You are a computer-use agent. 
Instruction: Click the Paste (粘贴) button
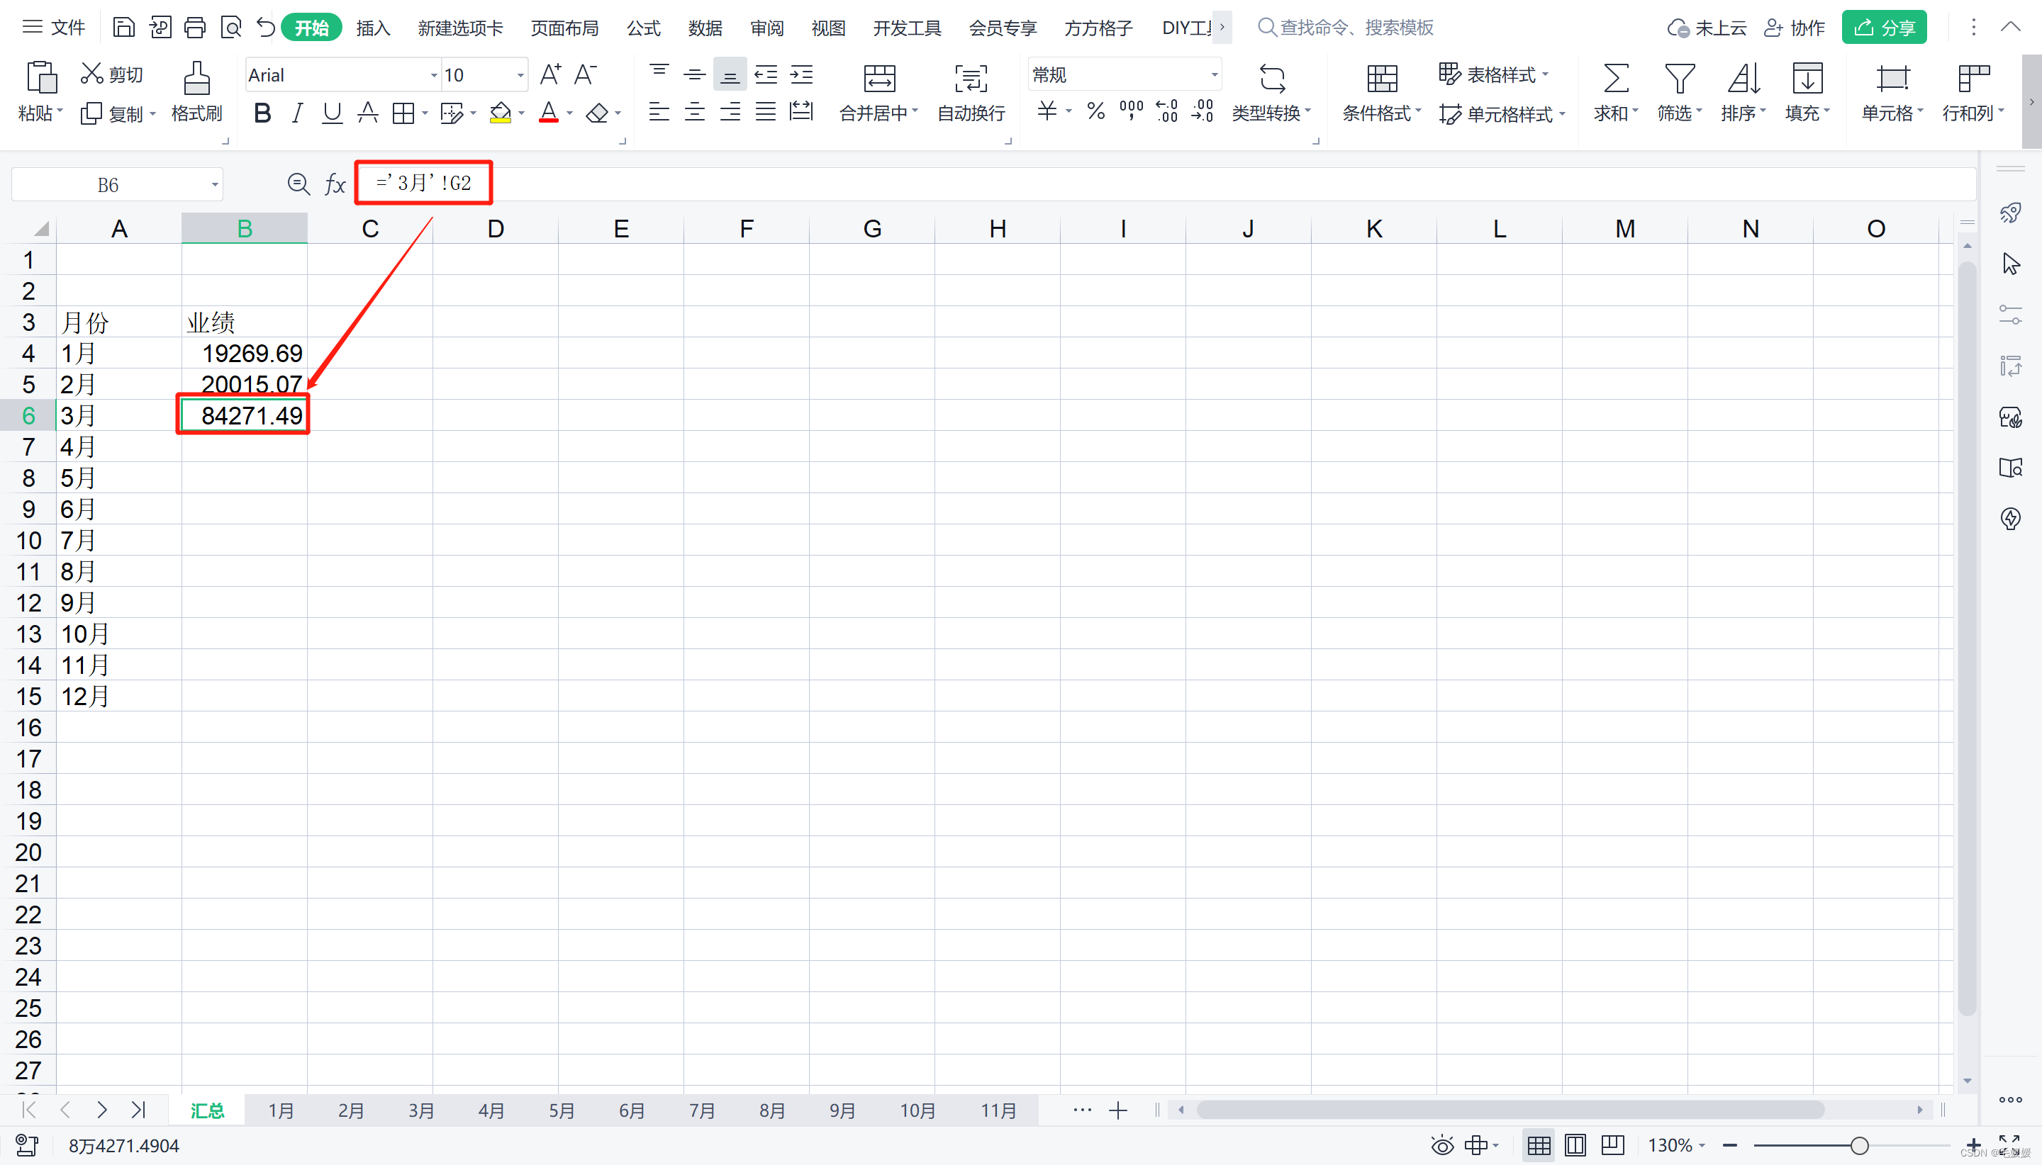coord(41,91)
